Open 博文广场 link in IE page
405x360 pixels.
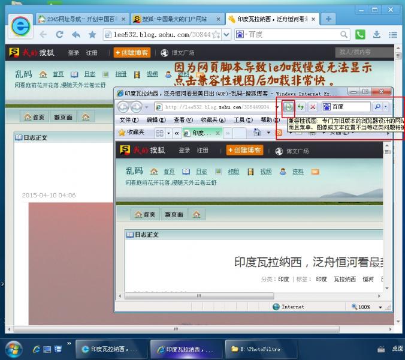pyautogui.click(x=298, y=151)
